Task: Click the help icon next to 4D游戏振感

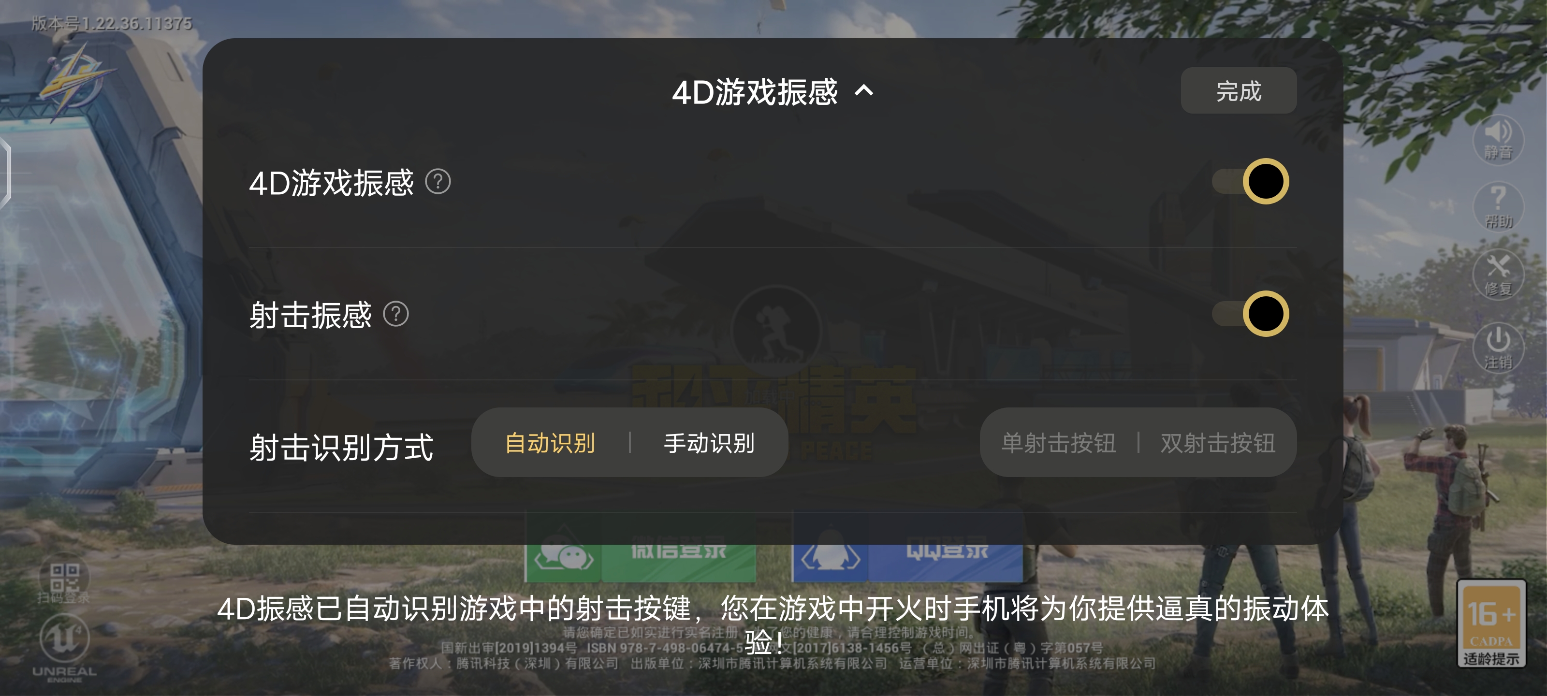Action: pos(438,182)
